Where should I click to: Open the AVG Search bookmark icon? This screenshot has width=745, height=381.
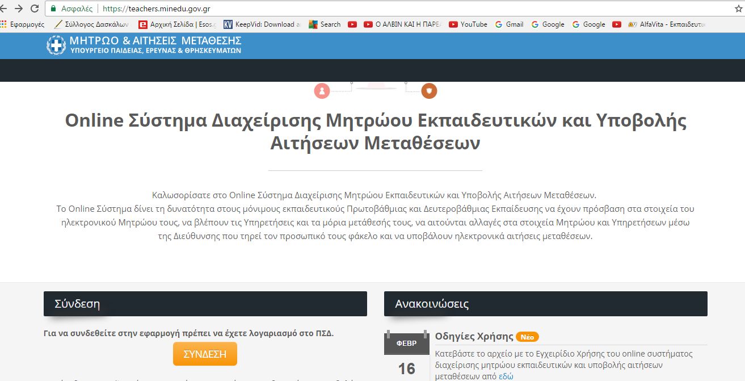[312, 24]
